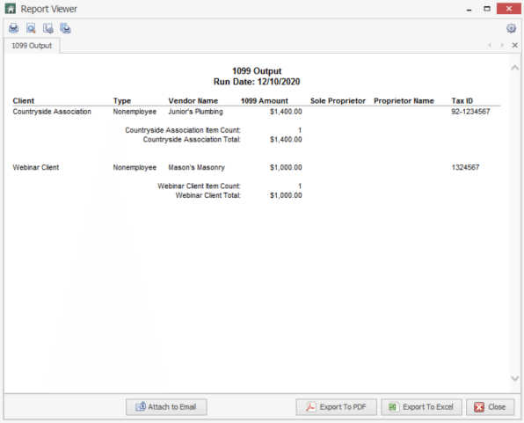Click the Countryside Association client cell
The image size is (524, 423).
[x=52, y=112]
